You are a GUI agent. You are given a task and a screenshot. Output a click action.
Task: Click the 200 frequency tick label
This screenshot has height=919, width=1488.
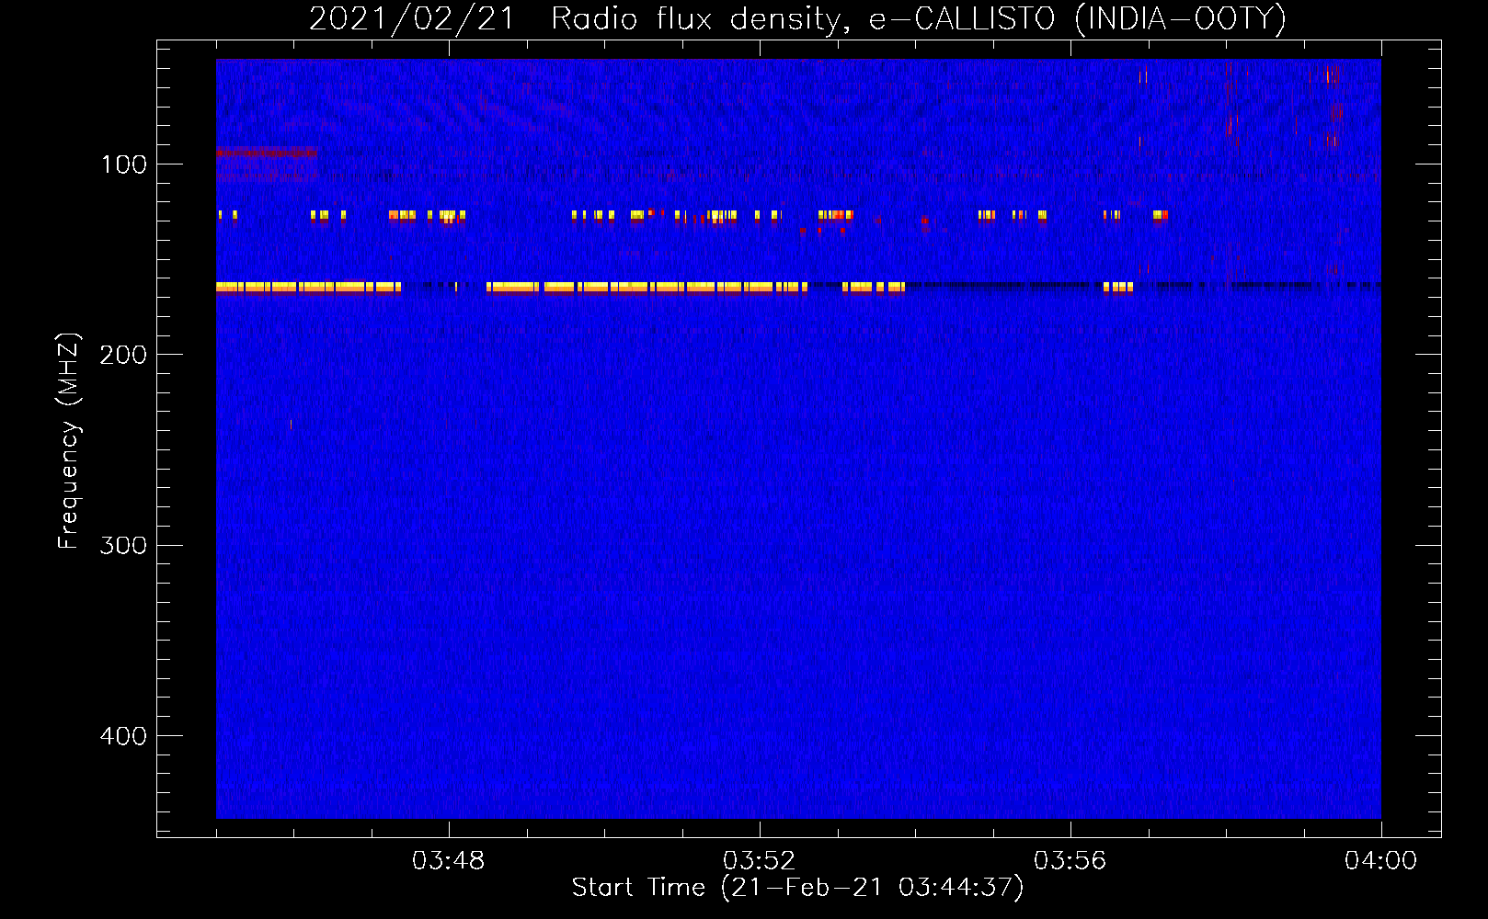point(124,355)
